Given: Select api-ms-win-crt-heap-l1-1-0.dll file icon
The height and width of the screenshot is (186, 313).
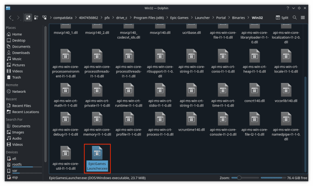Looking at the screenshot, I should (254, 56).
